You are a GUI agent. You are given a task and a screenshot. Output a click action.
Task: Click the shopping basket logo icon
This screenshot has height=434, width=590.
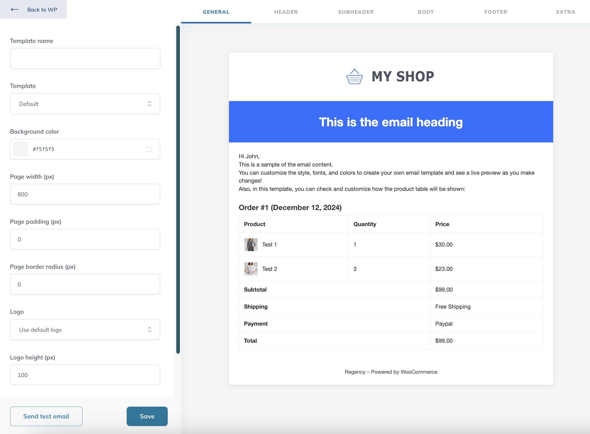coord(354,76)
